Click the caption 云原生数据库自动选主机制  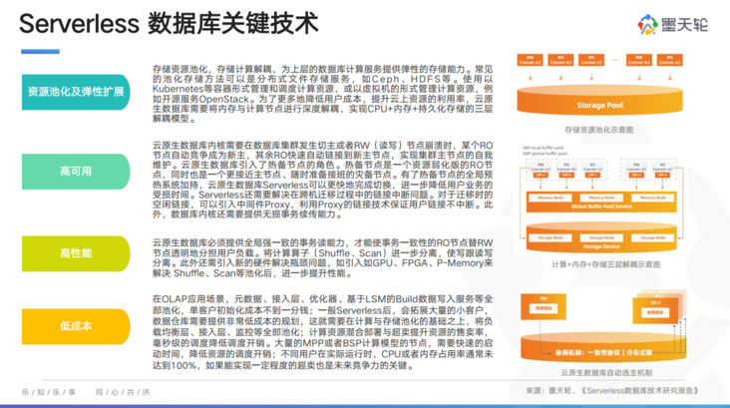click(x=606, y=373)
